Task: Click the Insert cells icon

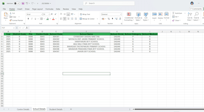Action: click(154, 14)
